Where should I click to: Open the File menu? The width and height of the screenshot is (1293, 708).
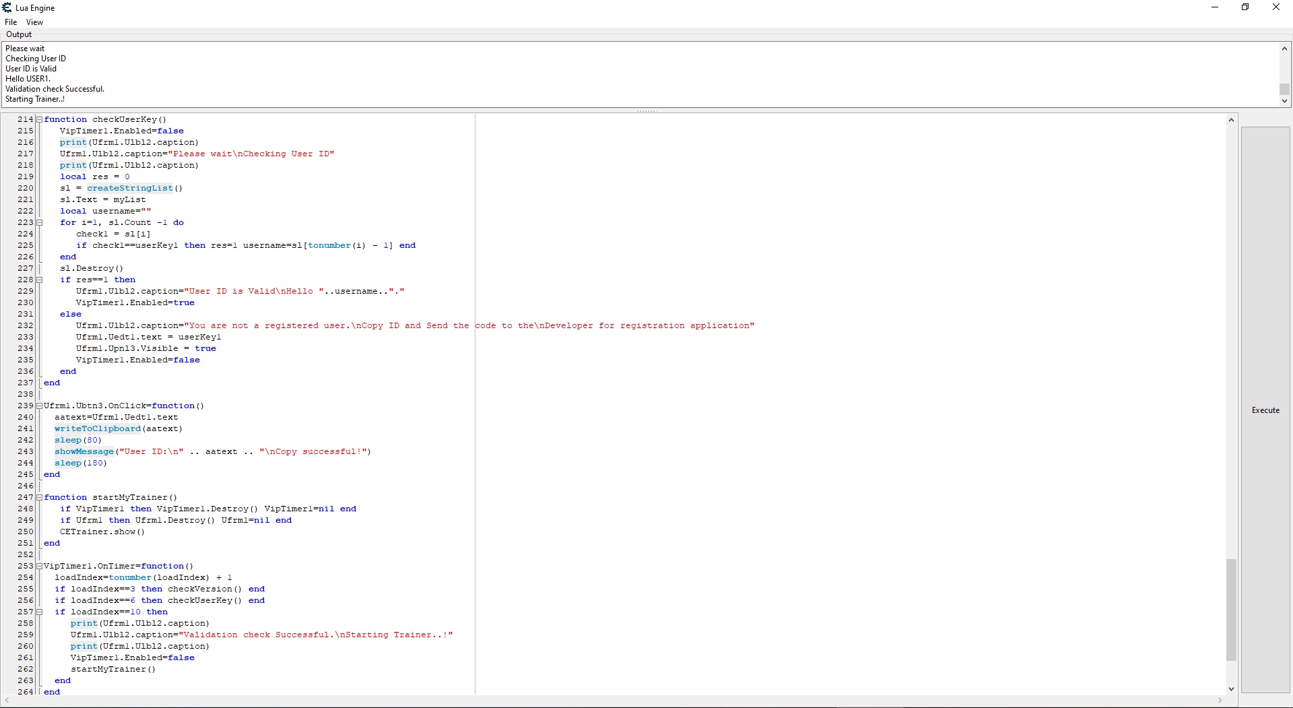pos(11,22)
